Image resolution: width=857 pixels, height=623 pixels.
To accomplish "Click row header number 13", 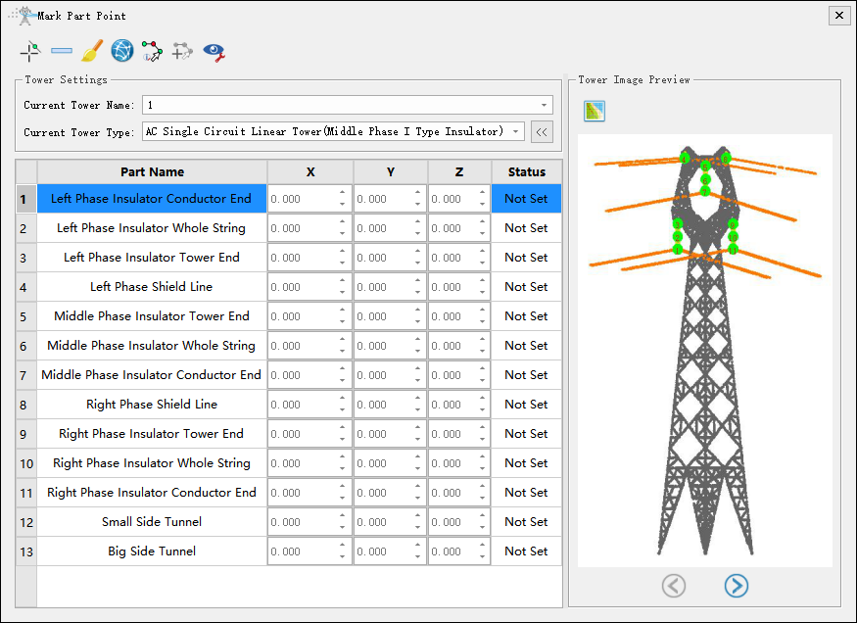I will point(26,551).
